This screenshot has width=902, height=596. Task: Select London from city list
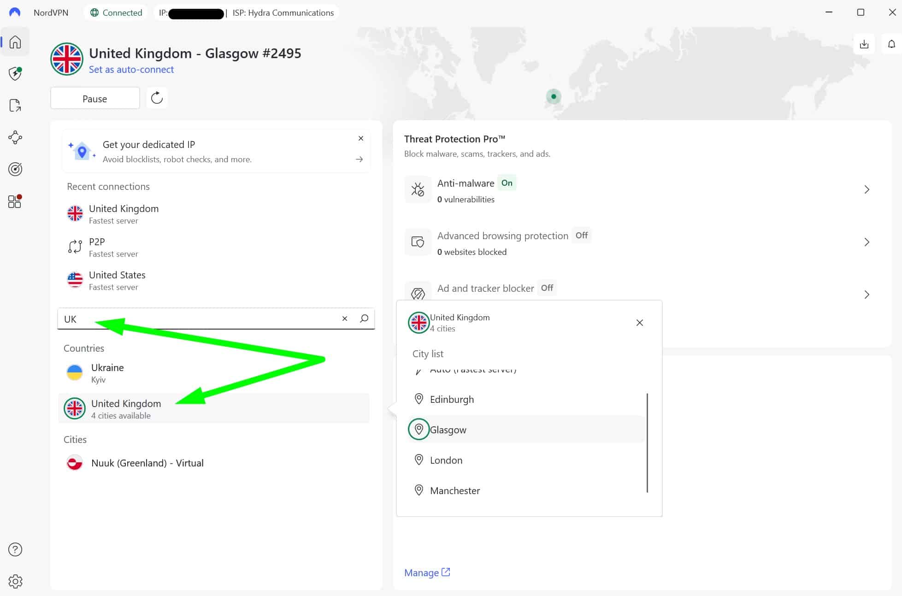click(526, 460)
